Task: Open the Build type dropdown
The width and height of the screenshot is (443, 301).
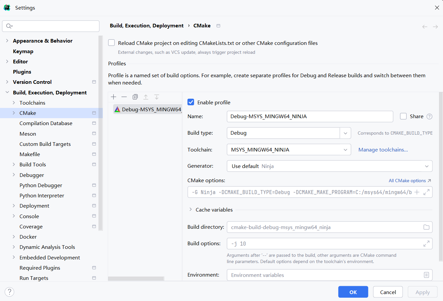Action: (345, 133)
